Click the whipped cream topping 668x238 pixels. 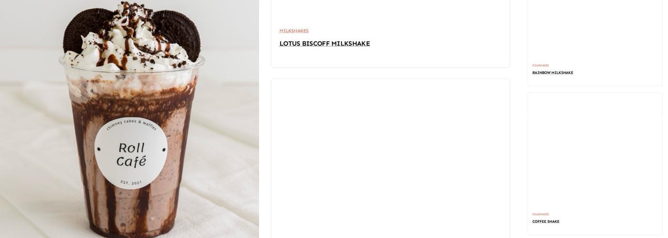pyautogui.click(x=131, y=48)
